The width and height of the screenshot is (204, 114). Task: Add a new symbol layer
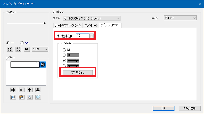pos(13,90)
